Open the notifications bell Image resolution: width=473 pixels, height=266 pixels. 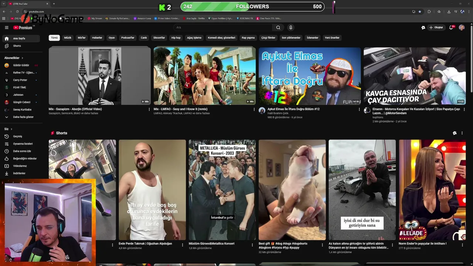click(451, 27)
